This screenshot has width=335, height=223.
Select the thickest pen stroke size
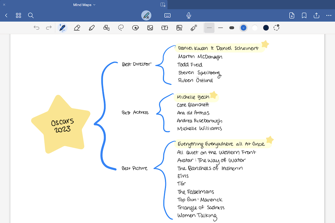click(231, 28)
